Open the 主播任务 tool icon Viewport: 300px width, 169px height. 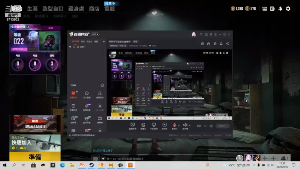[73, 107]
